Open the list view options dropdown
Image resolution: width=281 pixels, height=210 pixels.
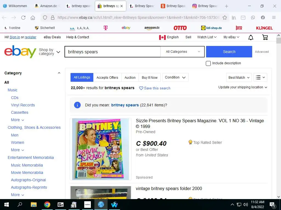[260, 77]
